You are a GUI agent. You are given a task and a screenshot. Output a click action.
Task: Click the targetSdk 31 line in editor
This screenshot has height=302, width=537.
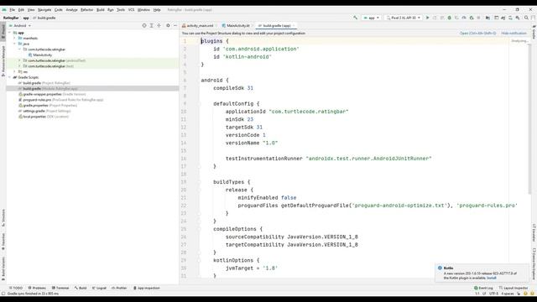point(244,127)
